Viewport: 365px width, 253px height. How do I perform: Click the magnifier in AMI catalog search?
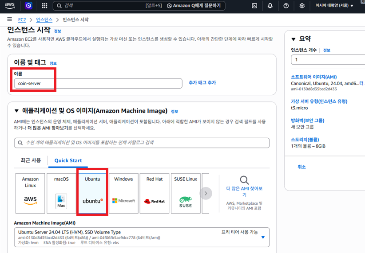click(x=20, y=143)
